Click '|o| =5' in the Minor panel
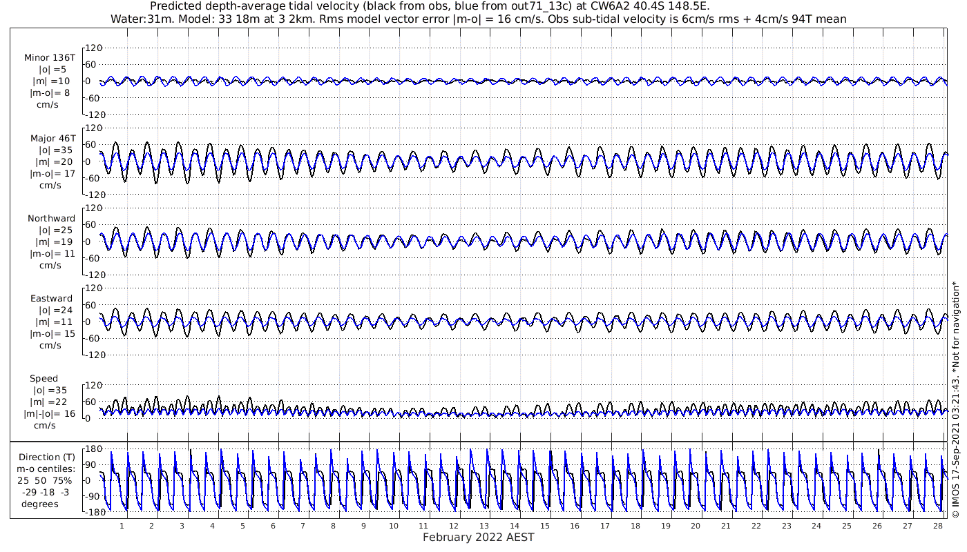This screenshot has width=967, height=552. pos(52,70)
